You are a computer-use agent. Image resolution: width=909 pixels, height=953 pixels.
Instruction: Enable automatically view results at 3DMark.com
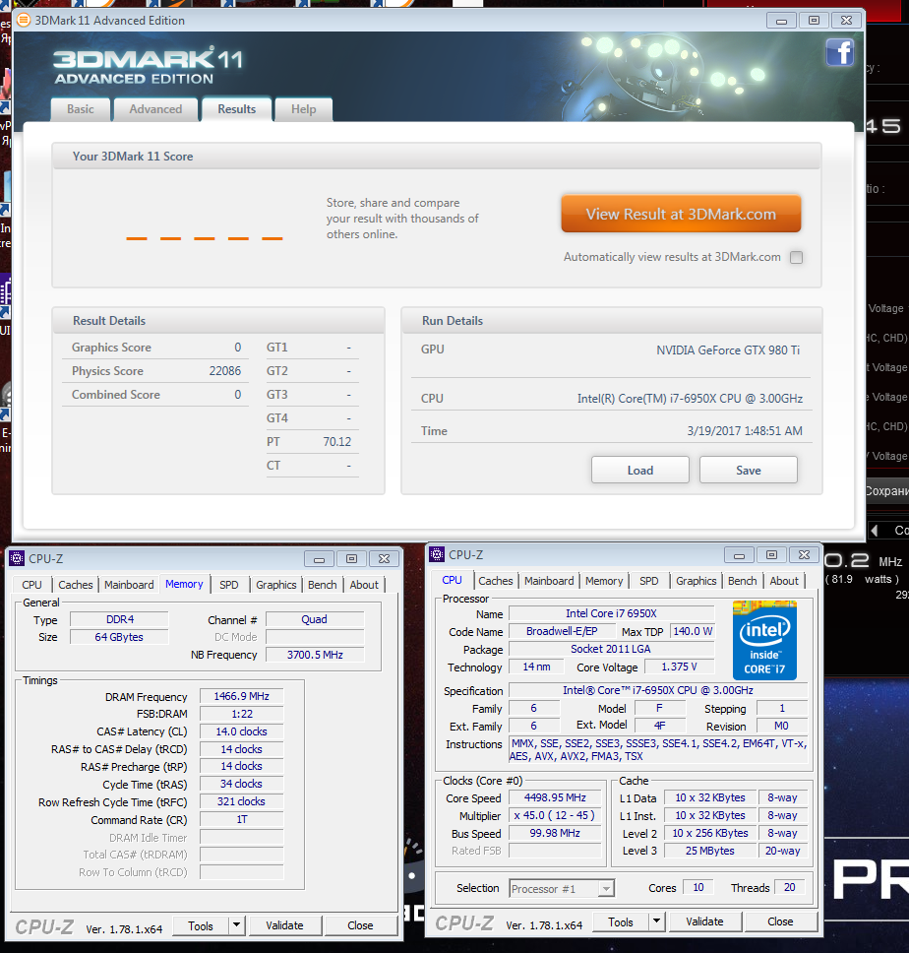tap(796, 257)
